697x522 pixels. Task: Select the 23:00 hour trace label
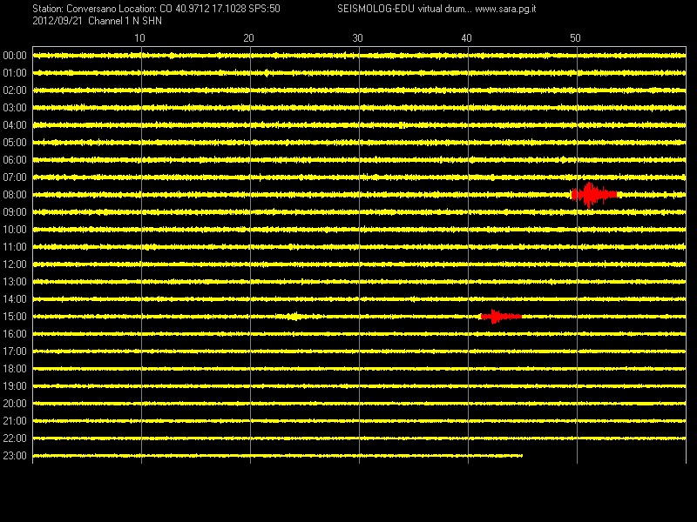pyautogui.click(x=15, y=456)
